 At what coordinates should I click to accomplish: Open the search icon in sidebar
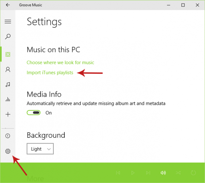click(8, 37)
